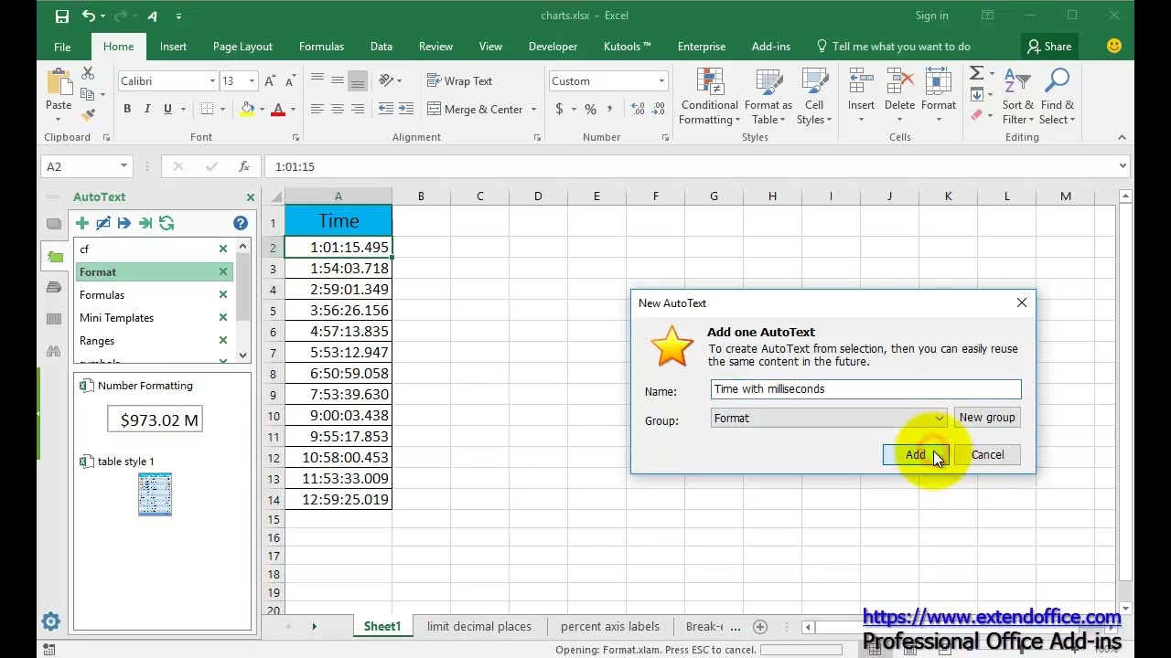Click the Format Painter brush icon

88,115
